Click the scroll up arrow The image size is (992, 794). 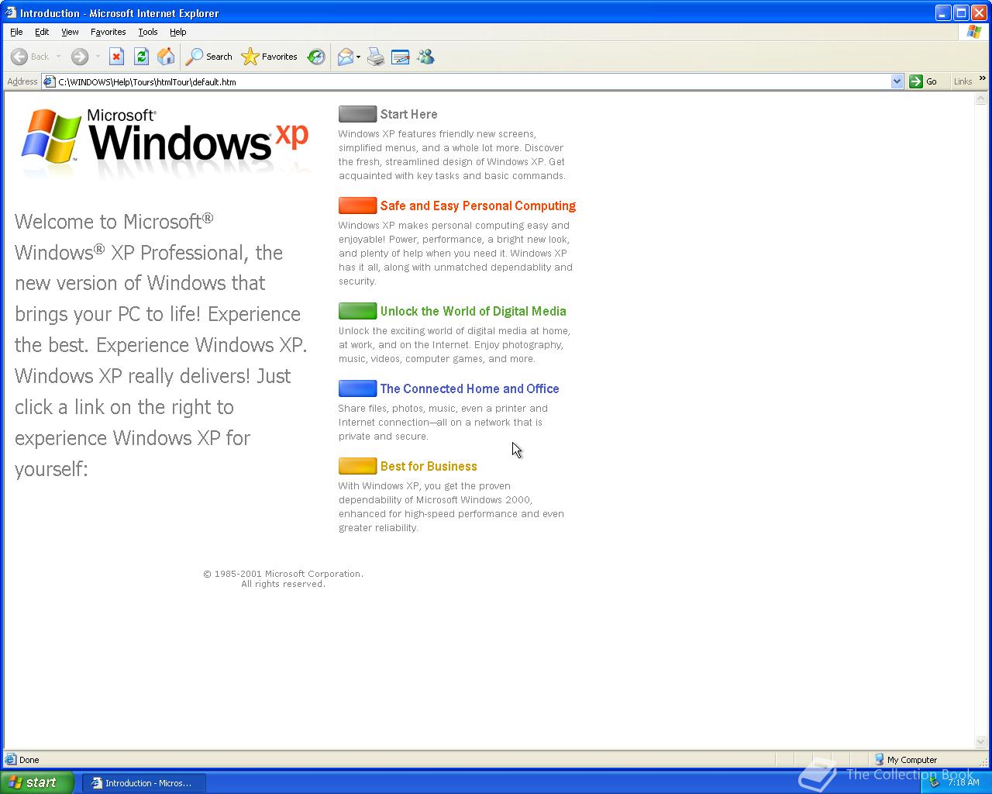coord(980,98)
